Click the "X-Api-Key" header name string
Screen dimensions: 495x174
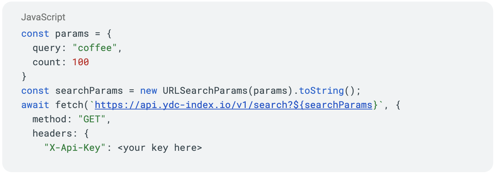75,148
